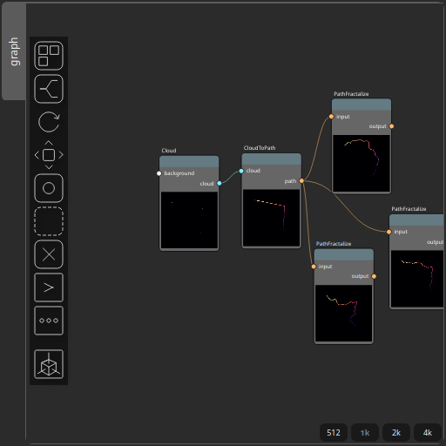Viewport: 446px width, 446px height.
Task: Select the Cloud node preview thumbnail
Action: (x=189, y=220)
